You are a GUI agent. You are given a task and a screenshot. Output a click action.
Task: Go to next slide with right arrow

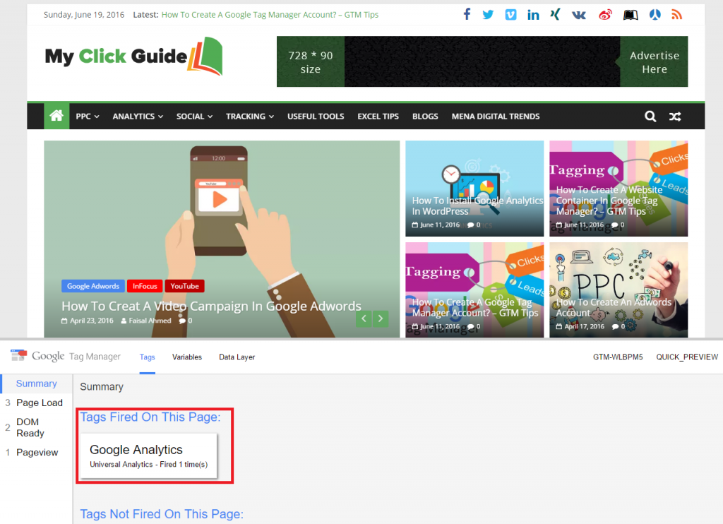[x=381, y=318]
